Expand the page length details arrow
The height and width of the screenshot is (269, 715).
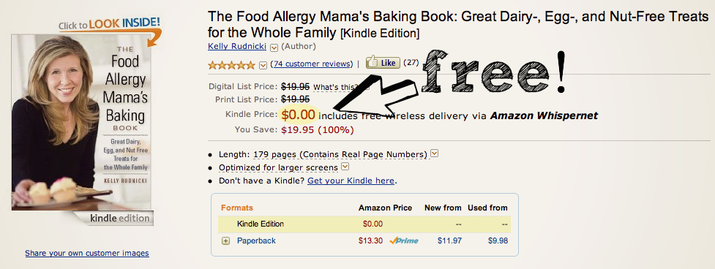(435, 154)
